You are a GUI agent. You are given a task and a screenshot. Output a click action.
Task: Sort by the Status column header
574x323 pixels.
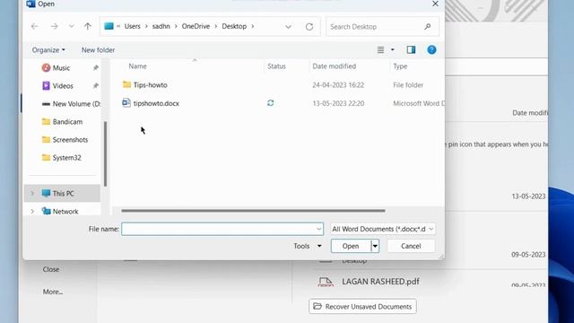[276, 66]
